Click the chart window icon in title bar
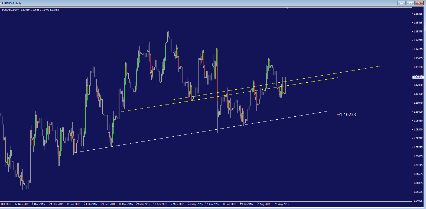The width and height of the screenshot is (426, 209). point(1,3)
